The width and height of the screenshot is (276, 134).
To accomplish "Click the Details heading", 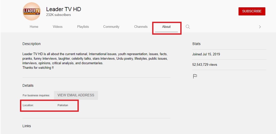I will [28, 86].
